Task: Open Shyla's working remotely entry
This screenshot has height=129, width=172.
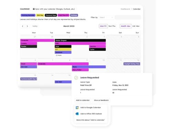Action: tap(89, 67)
